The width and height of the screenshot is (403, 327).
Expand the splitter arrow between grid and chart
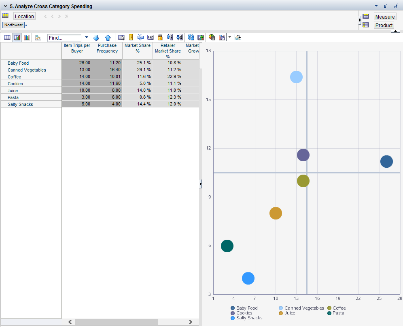click(x=200, y=184)
